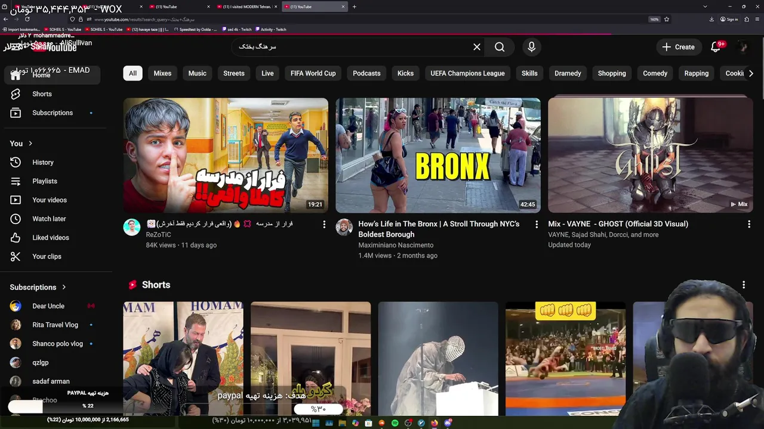Screen dimensions: 764x429
Task: Select the Live filter chip
Action: [x=267, y=73]
